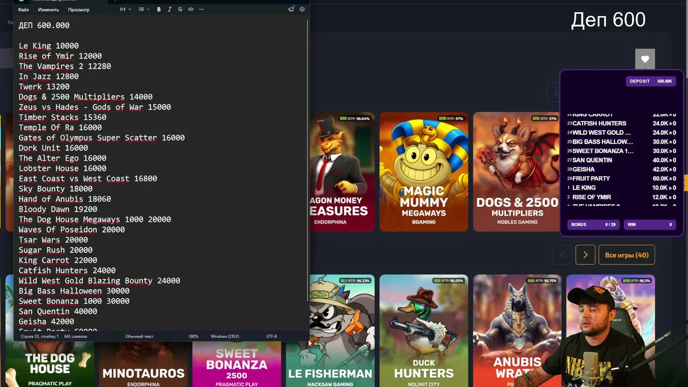688x387 pixels.
Task: Click the Win 0 counter
Action: 649,225
